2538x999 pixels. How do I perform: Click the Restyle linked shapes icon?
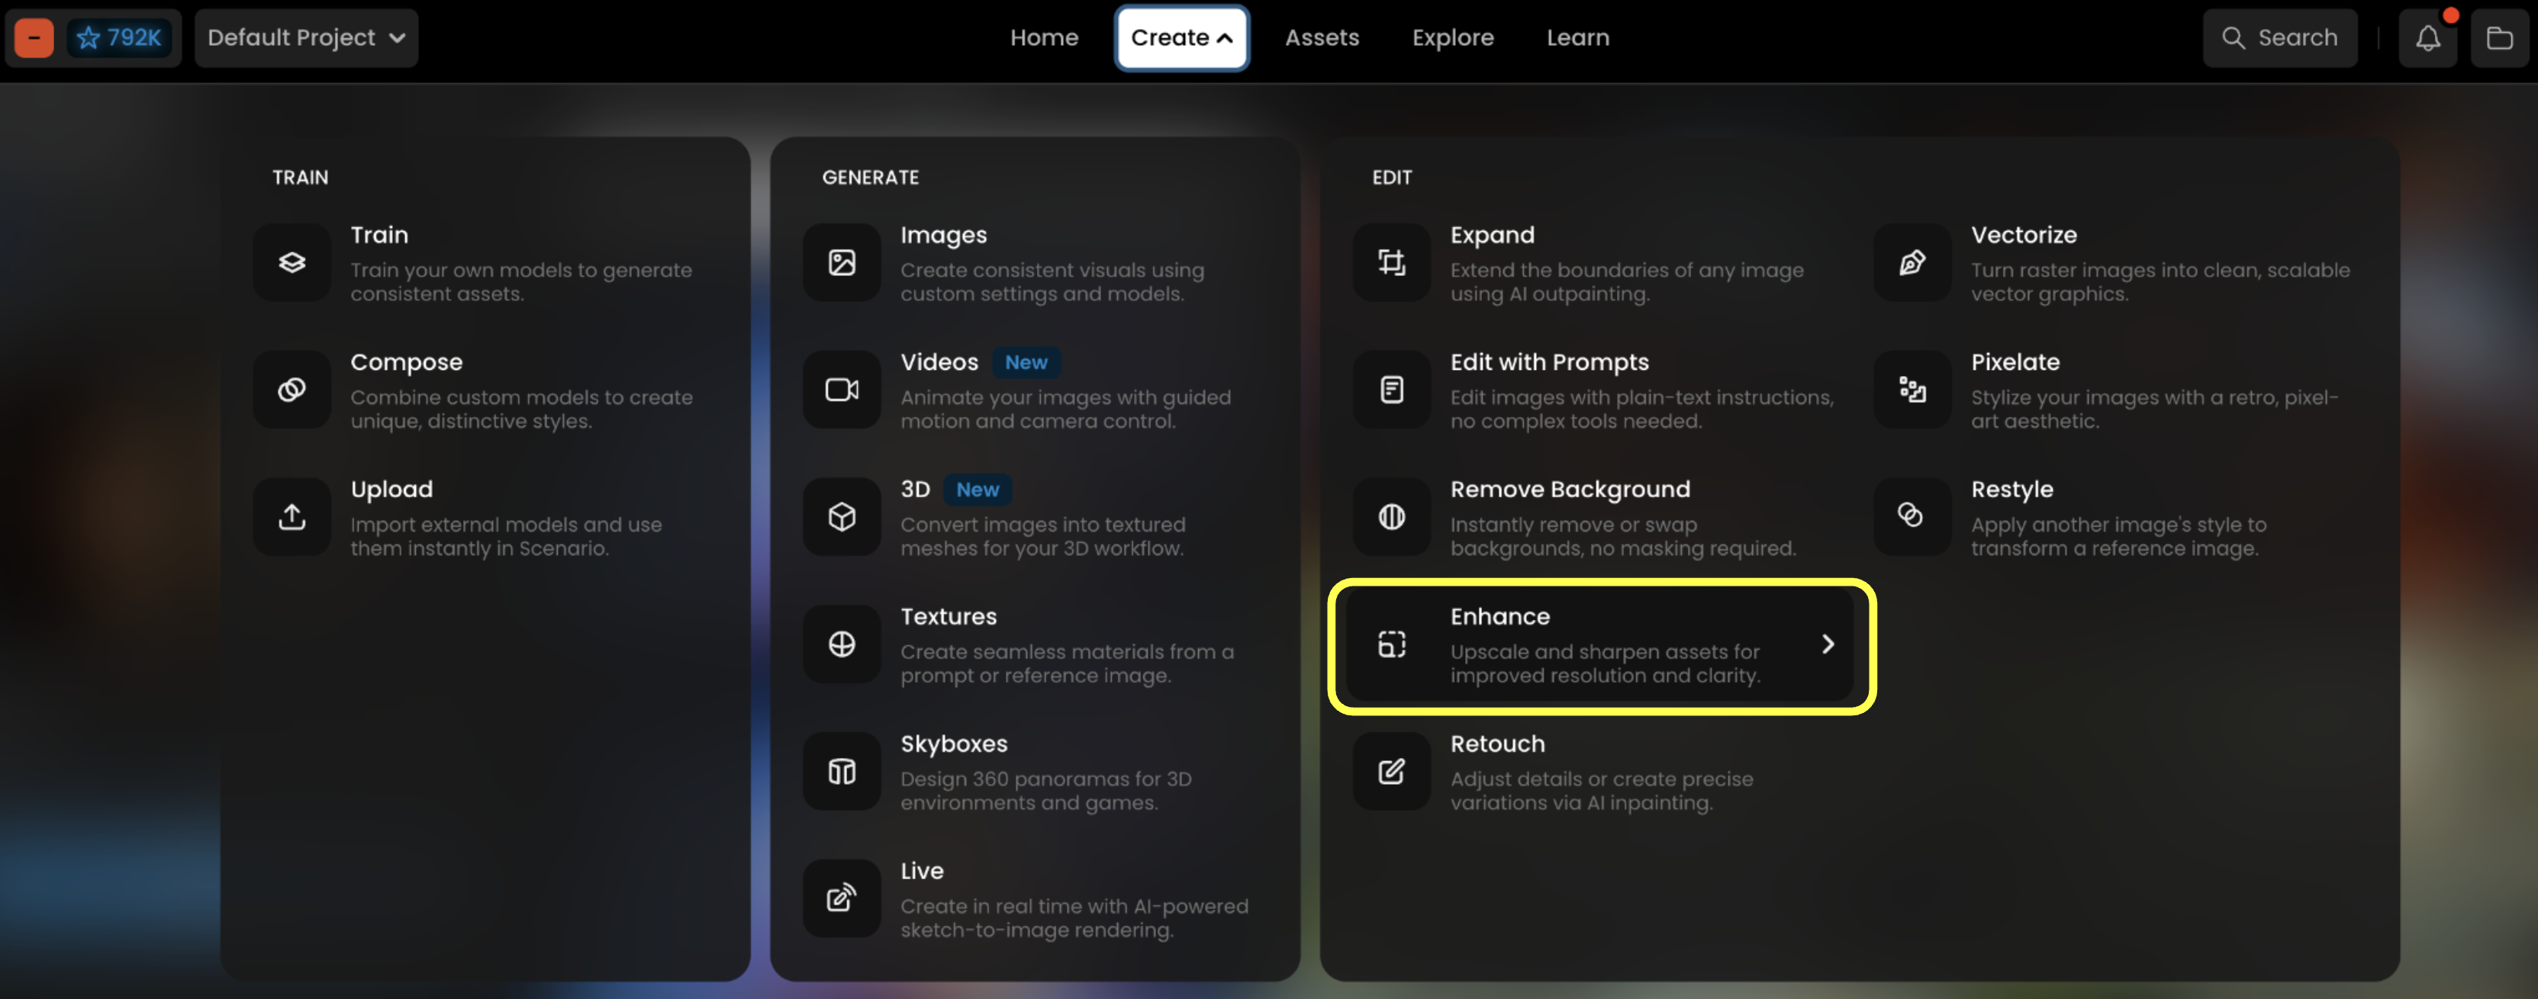coord(1912,517)
